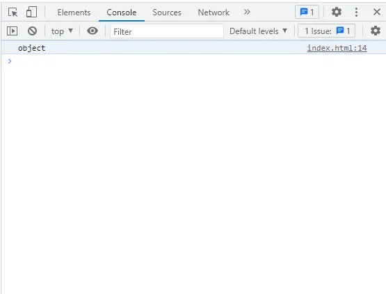Focus the Filter input field
This screenshot has width=386, height=294.
[x=167, y=31]
